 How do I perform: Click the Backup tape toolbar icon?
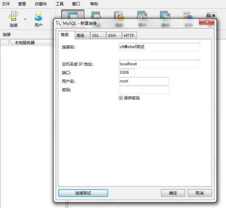click(x=211, y=15)
